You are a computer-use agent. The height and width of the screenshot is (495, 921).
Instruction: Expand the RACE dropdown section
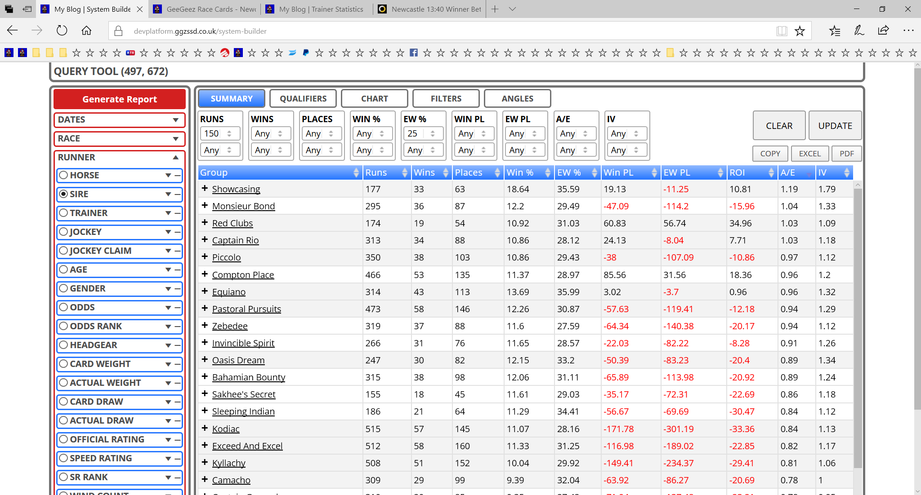click(120, 139)
